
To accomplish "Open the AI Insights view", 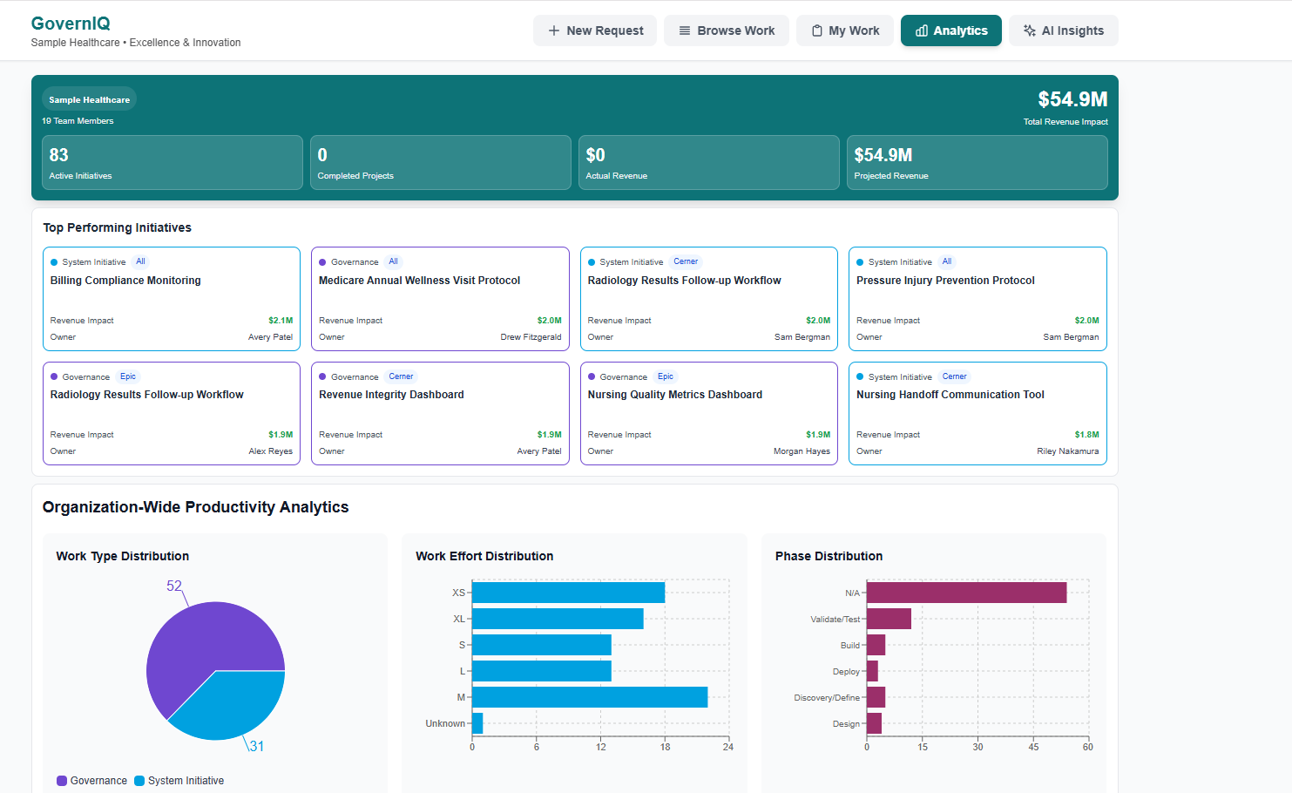I will (x=1064, y=30).
